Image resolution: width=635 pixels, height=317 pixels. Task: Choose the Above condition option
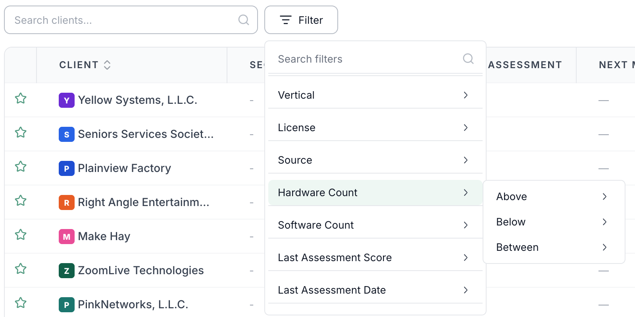coord(554,197)
